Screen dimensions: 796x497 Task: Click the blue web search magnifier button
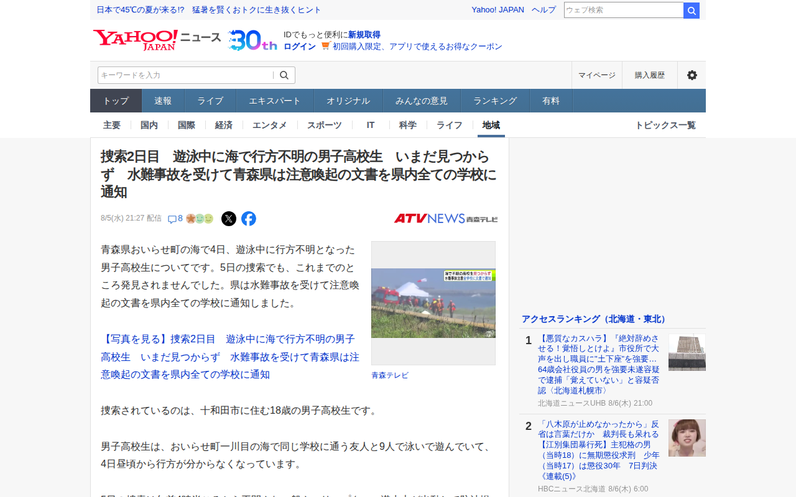(x=692, y=11)
